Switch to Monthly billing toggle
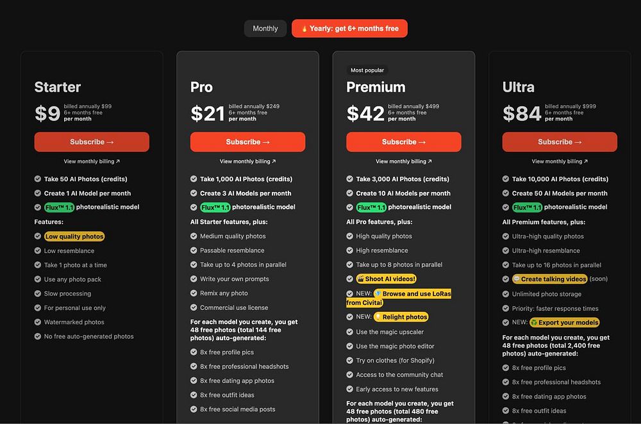 [x=265, y=29]
